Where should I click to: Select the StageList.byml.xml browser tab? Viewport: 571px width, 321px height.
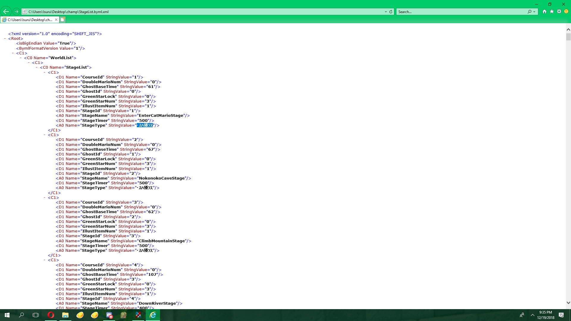pyautogui.click(x=29, y=20)
